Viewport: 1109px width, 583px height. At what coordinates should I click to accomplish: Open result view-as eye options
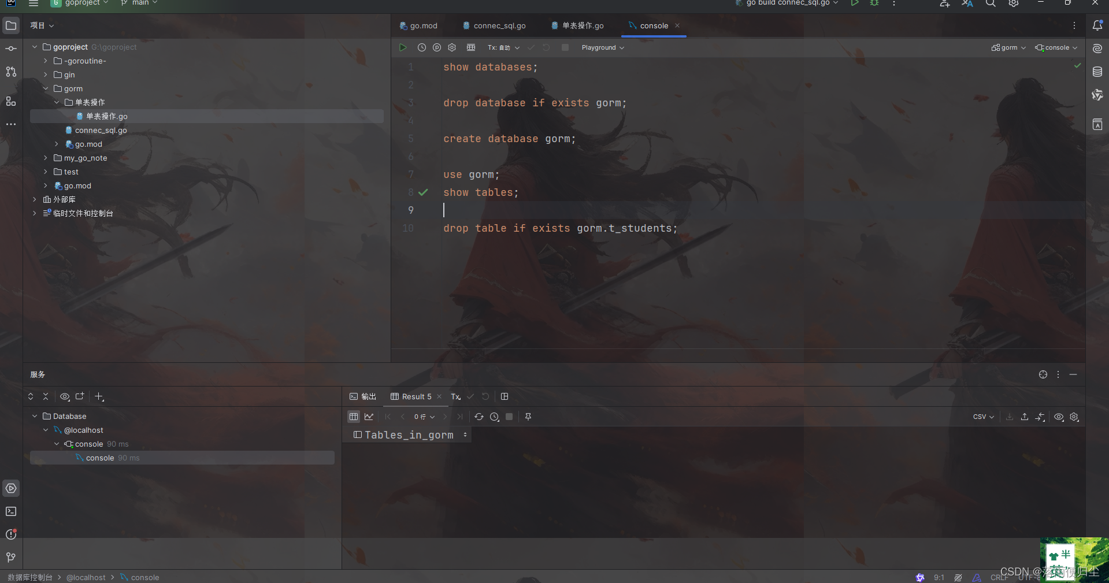point(1059,417)
